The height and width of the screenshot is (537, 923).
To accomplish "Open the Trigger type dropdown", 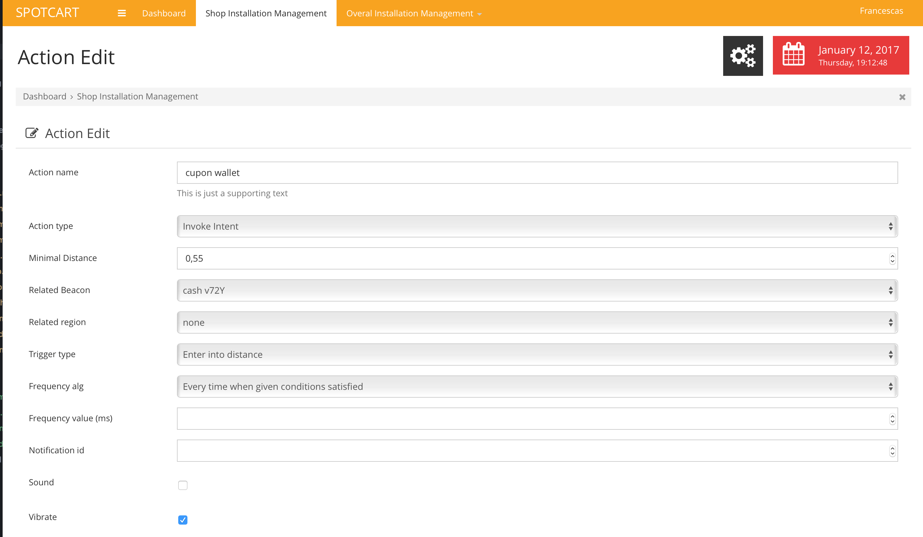I will coord(537,354).
